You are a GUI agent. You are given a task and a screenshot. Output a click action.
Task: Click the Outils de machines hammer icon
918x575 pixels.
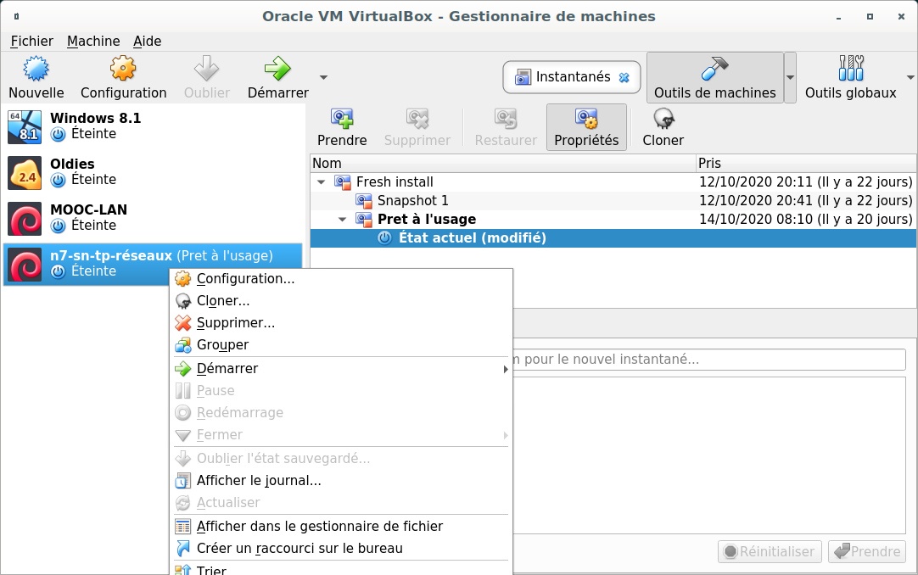[715, 69]
